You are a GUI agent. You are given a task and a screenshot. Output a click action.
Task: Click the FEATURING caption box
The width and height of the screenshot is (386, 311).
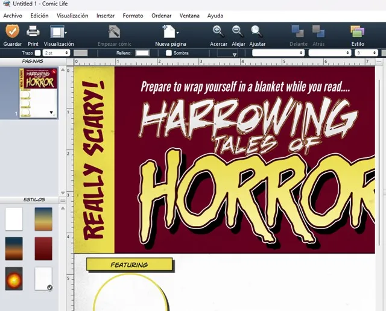(x=129, y=265)
